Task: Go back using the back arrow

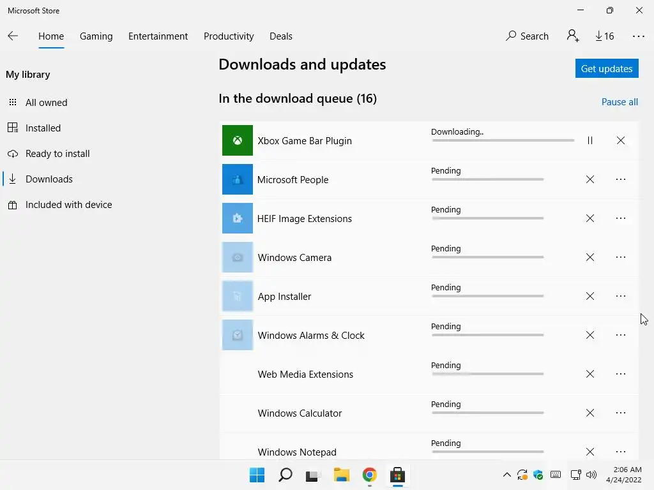Action: point(13,36)
